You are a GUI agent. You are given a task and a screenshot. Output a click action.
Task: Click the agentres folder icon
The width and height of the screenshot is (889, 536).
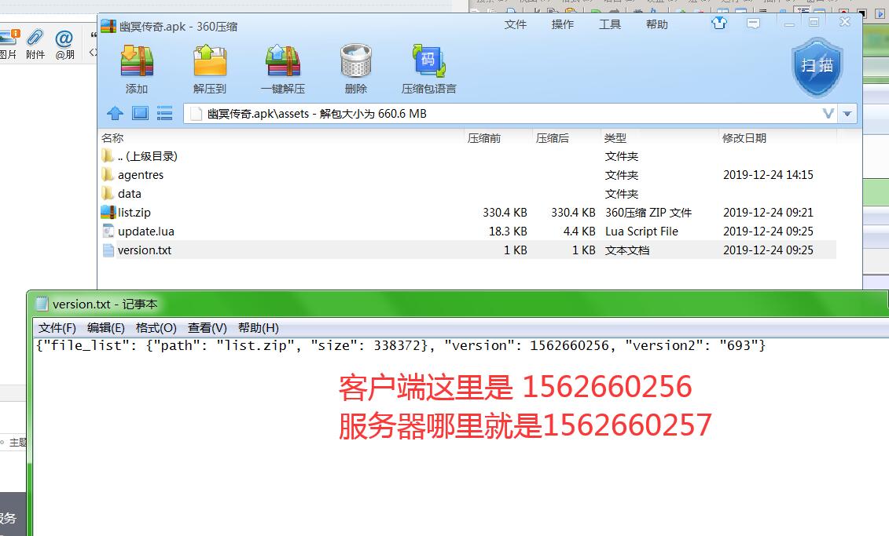click(x=108, y=174)
